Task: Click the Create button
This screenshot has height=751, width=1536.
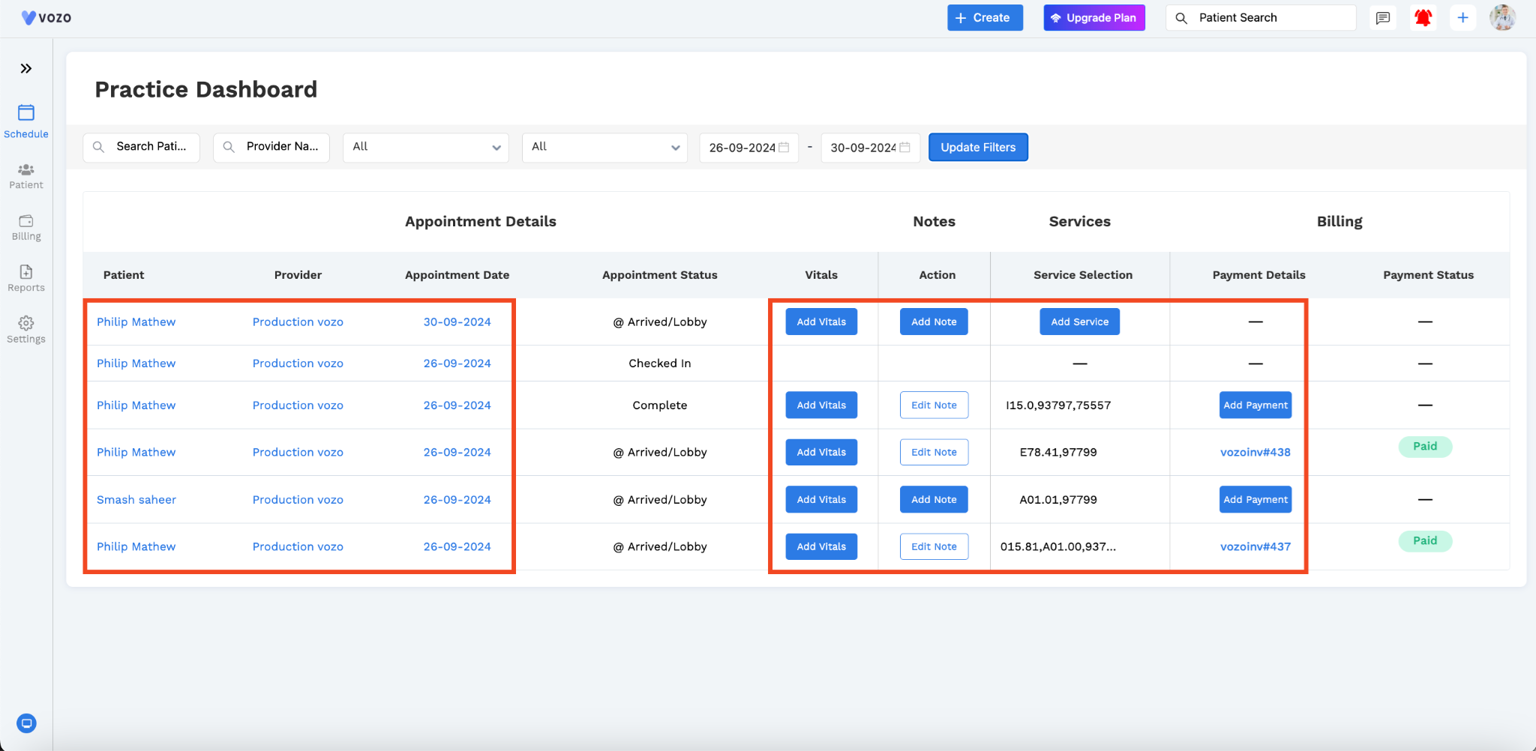Action: [985, 18]
